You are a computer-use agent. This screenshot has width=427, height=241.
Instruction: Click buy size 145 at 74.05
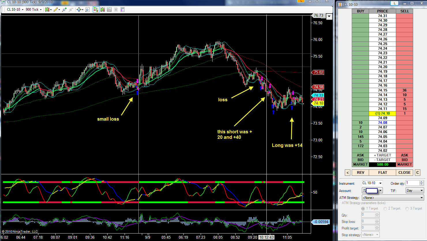point(360,137)
